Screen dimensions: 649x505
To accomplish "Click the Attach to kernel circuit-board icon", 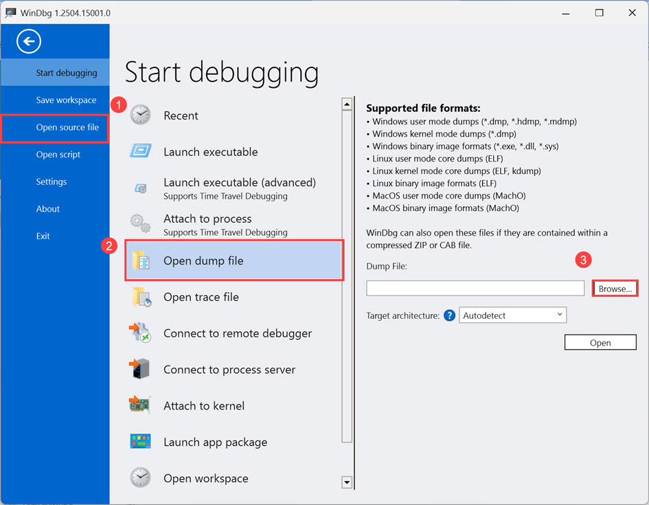I will click(139, 405).
